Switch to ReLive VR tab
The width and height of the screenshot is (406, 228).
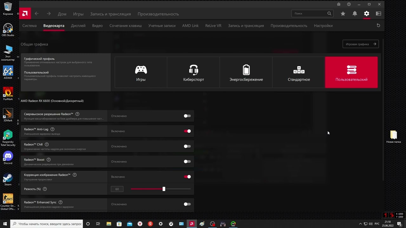tap(213, 26)
